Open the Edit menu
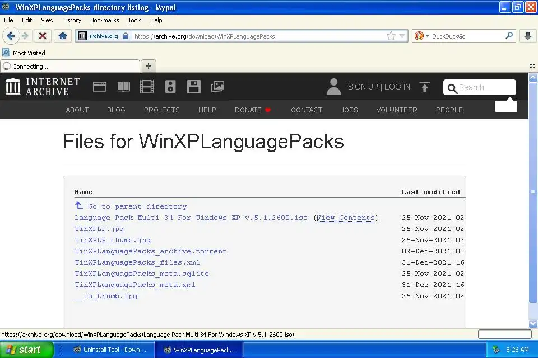Viewport: 538px width, 358px height. 27,20
